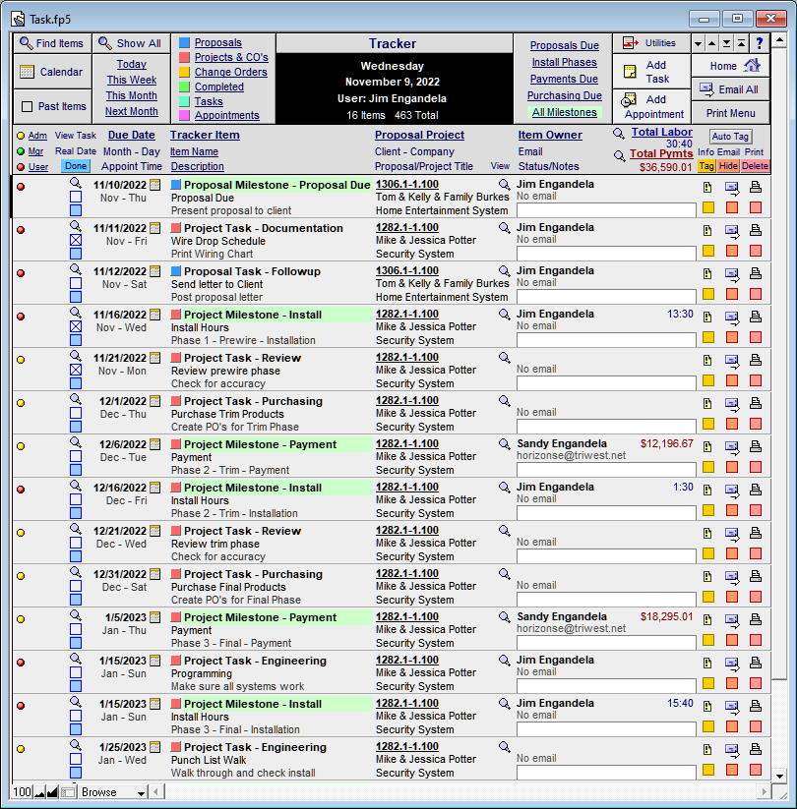The image size is (797, 809).
Task: Filter by Appointments category
Action: 226,116
